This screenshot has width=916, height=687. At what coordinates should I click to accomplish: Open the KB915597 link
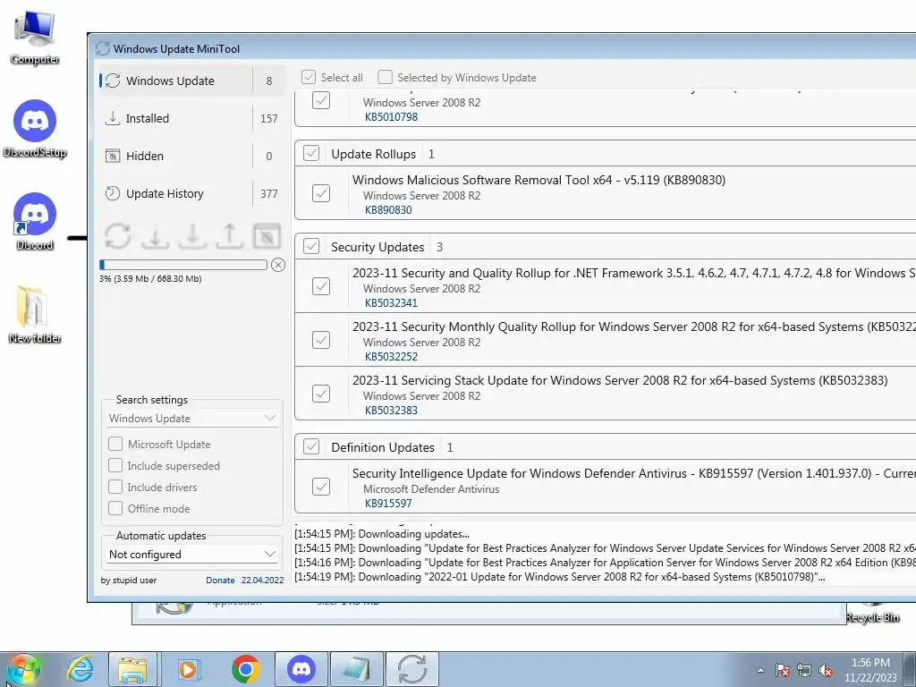coord(388,503)
